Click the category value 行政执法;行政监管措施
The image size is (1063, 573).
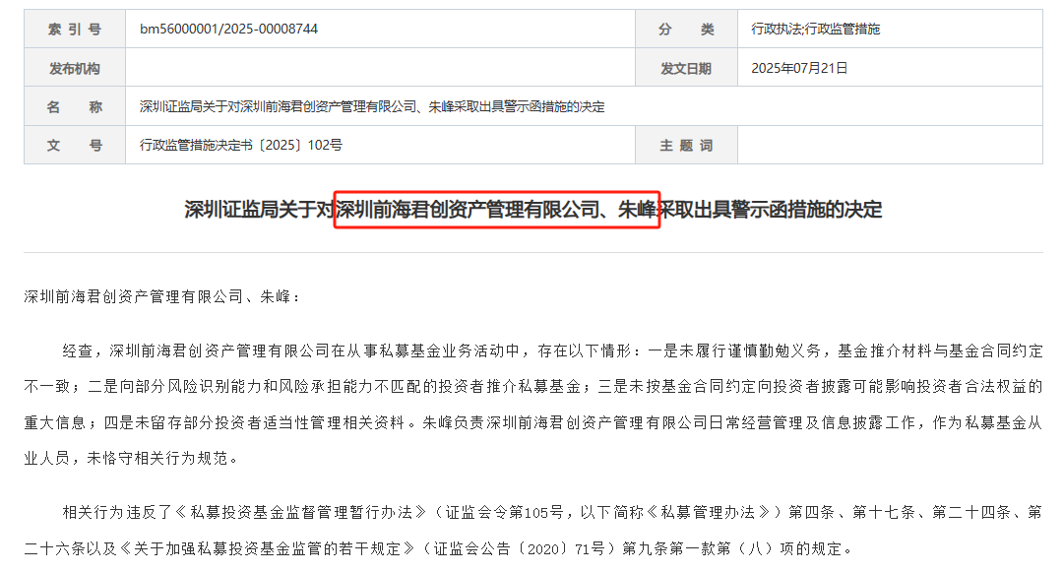tap(816, 30)
